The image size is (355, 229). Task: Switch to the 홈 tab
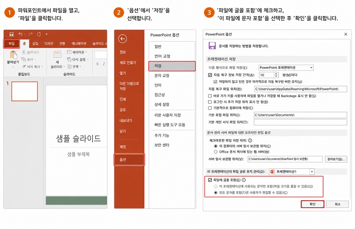coord(24,44)
